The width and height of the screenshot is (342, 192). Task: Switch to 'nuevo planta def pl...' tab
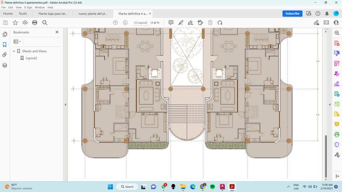93,14
